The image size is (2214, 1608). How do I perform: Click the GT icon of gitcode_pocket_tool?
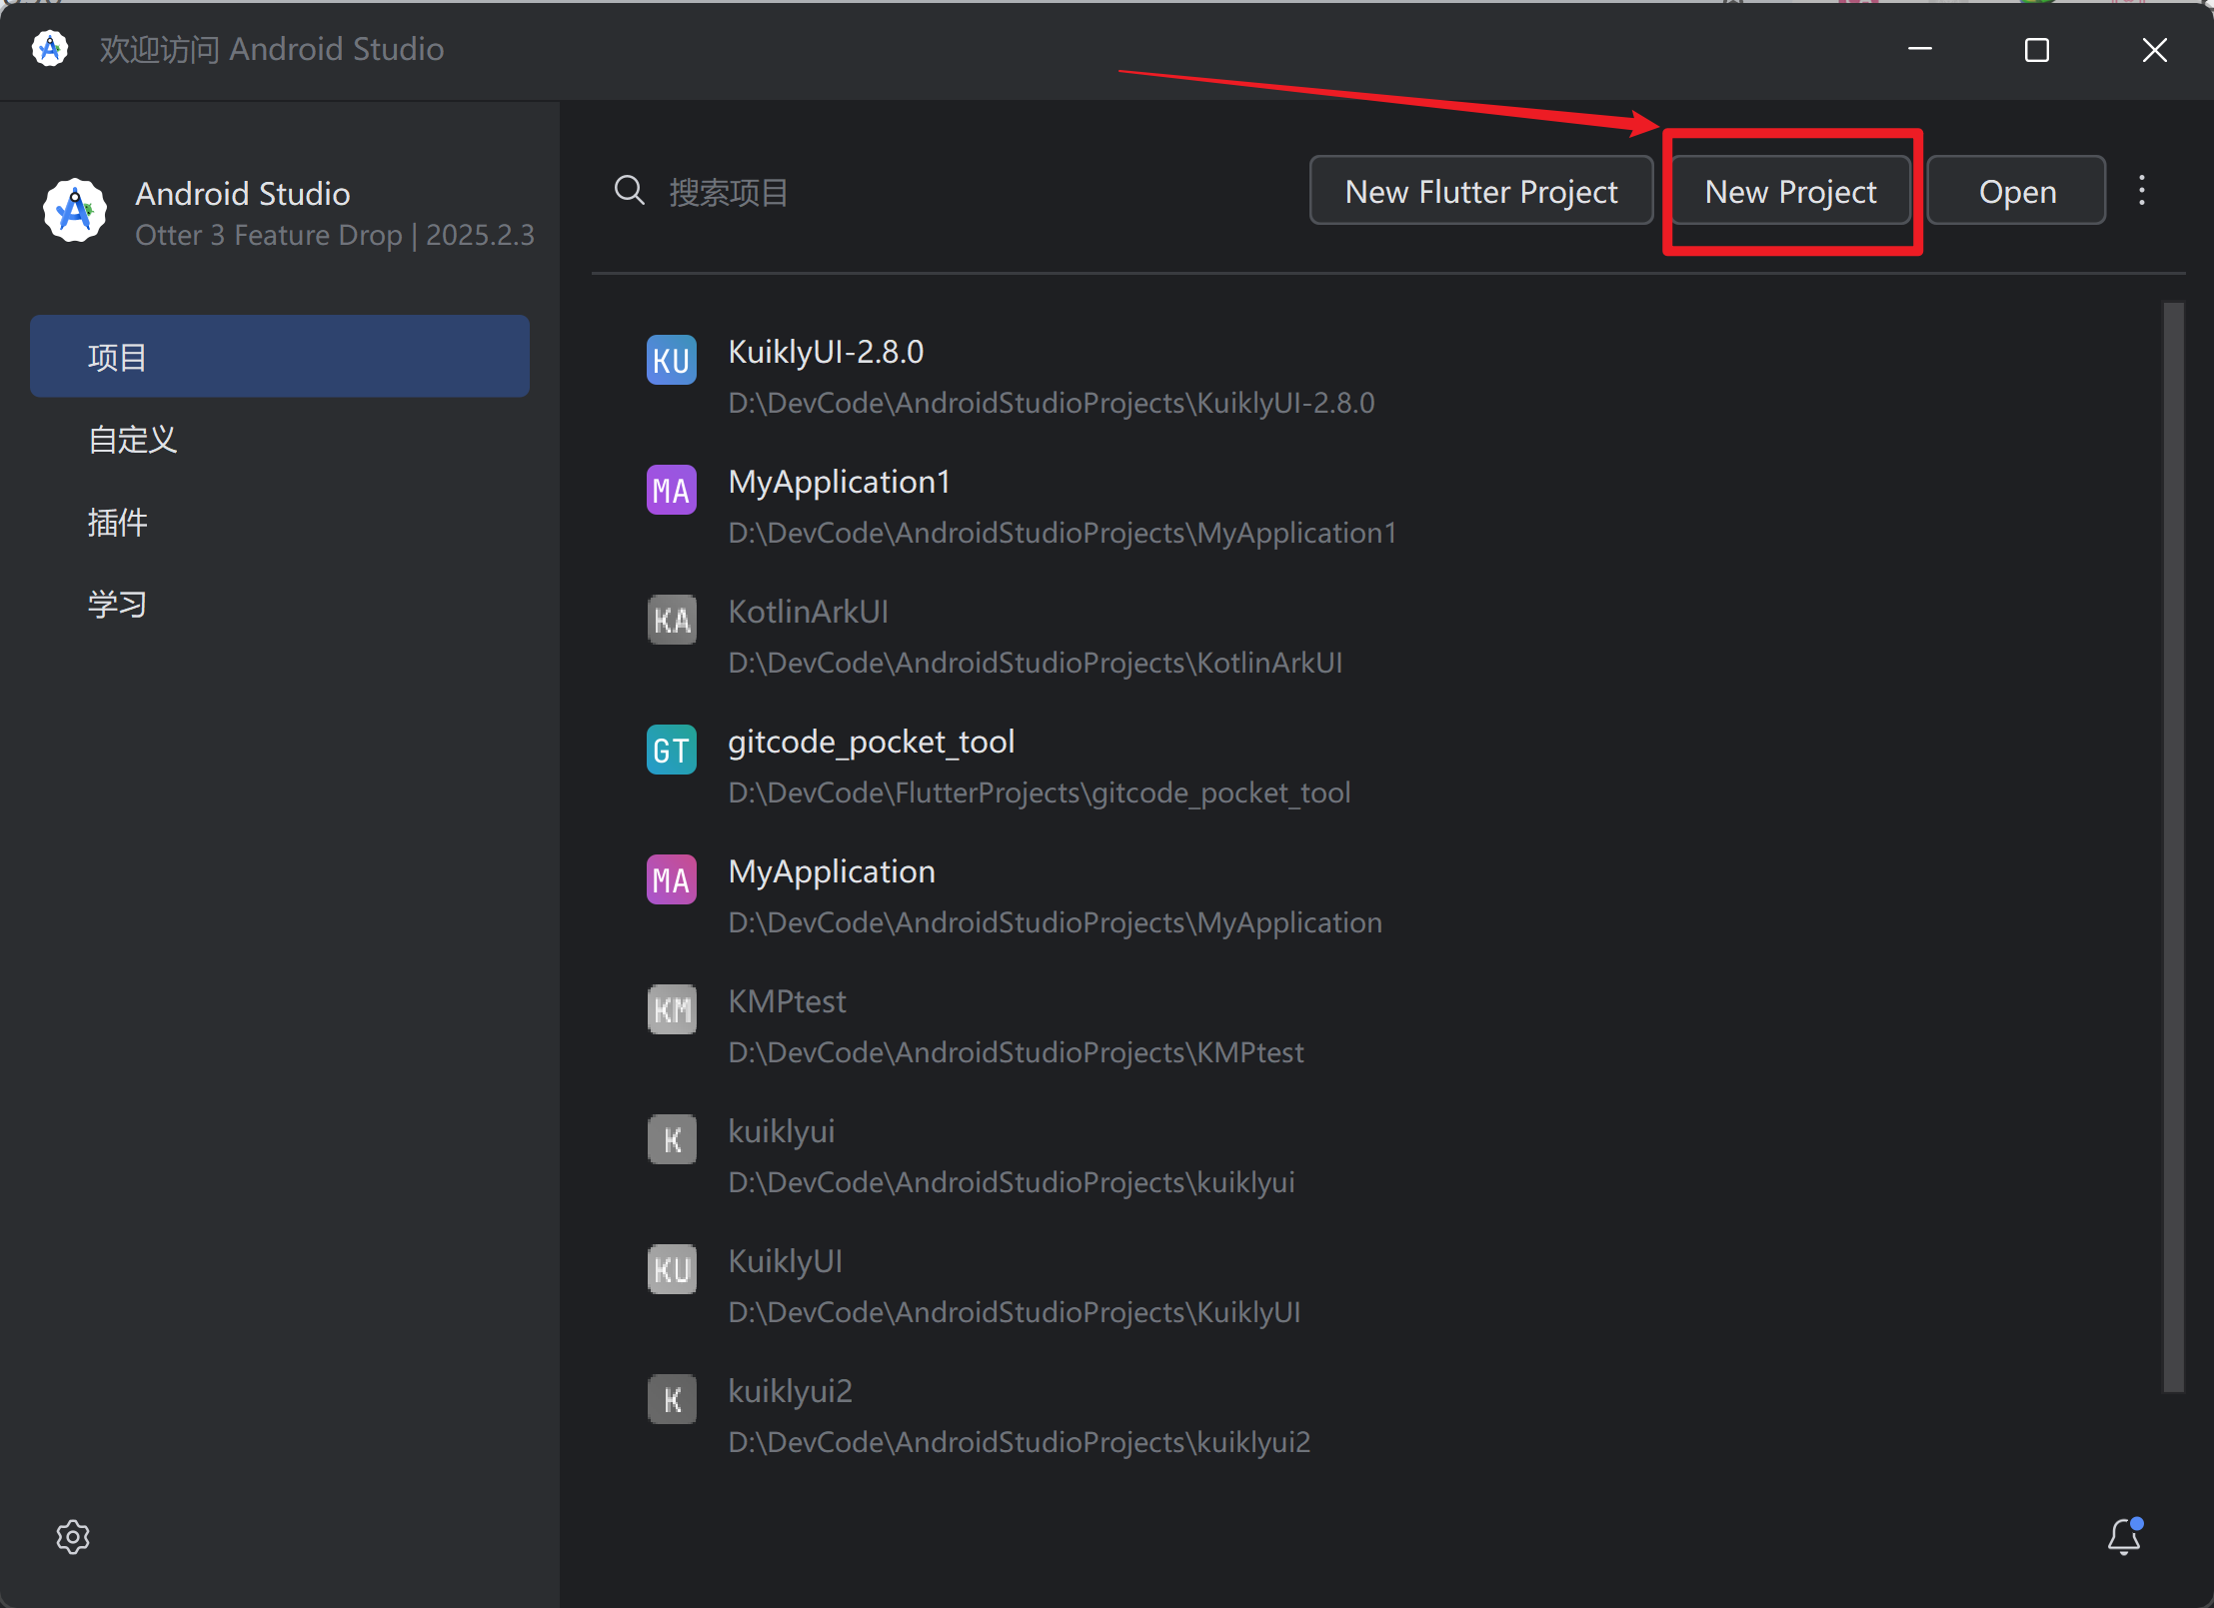[x=672, y=750]
